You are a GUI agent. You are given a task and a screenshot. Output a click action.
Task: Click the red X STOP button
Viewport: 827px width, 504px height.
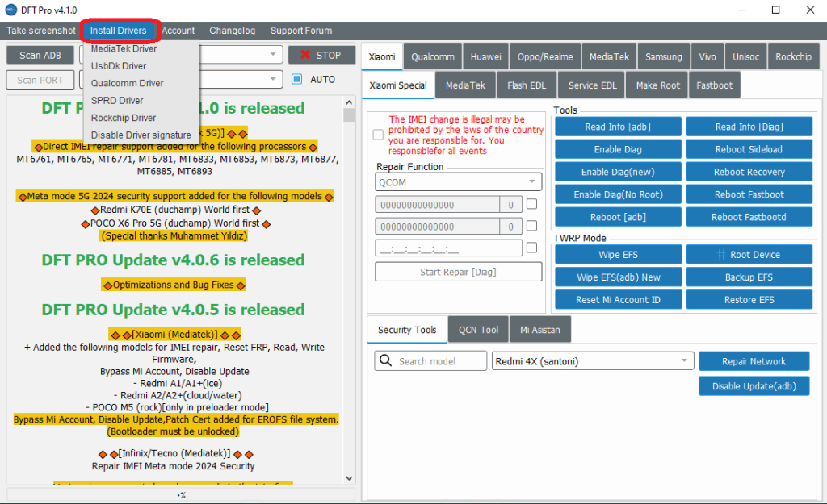tap(321, 55)
